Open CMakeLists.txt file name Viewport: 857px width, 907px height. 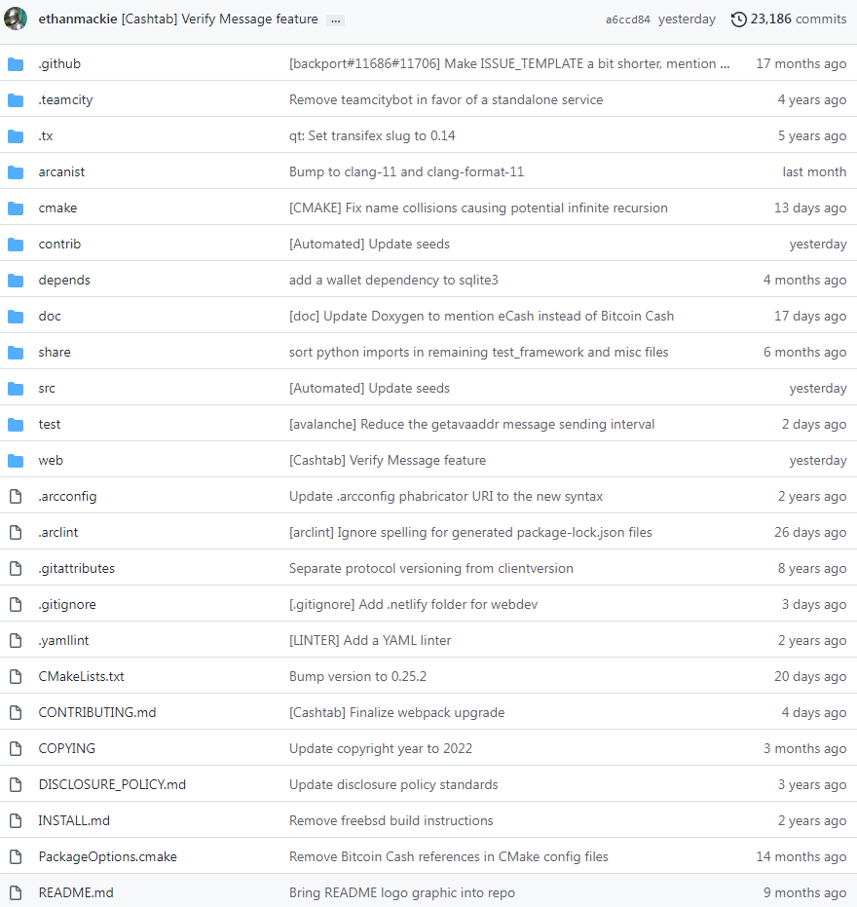click(x=82, y=676)
